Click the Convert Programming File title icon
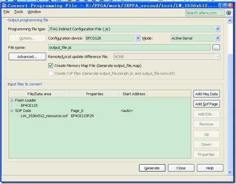 (4, 5)
